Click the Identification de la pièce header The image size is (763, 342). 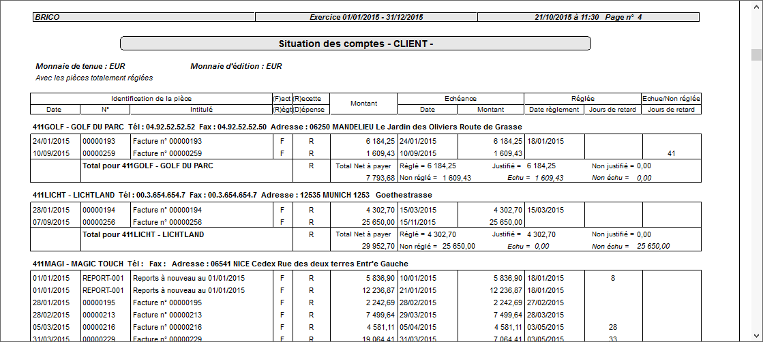tap(151, 99)
